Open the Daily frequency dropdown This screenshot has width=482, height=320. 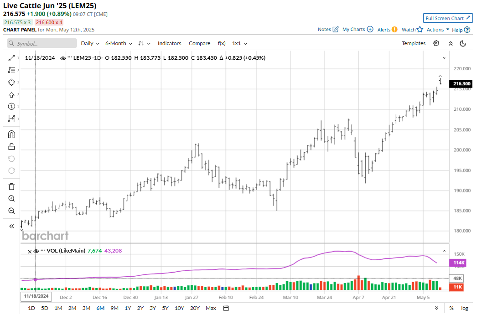click(90, 43)
